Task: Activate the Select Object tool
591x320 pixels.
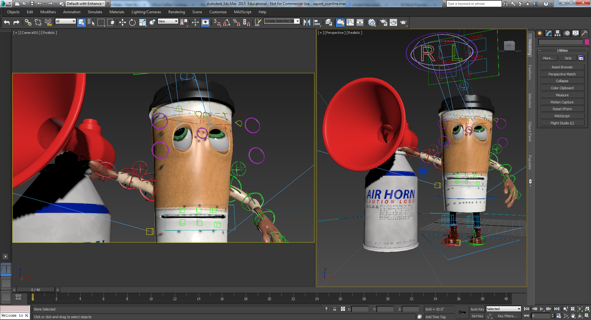Action: point(81,22)
